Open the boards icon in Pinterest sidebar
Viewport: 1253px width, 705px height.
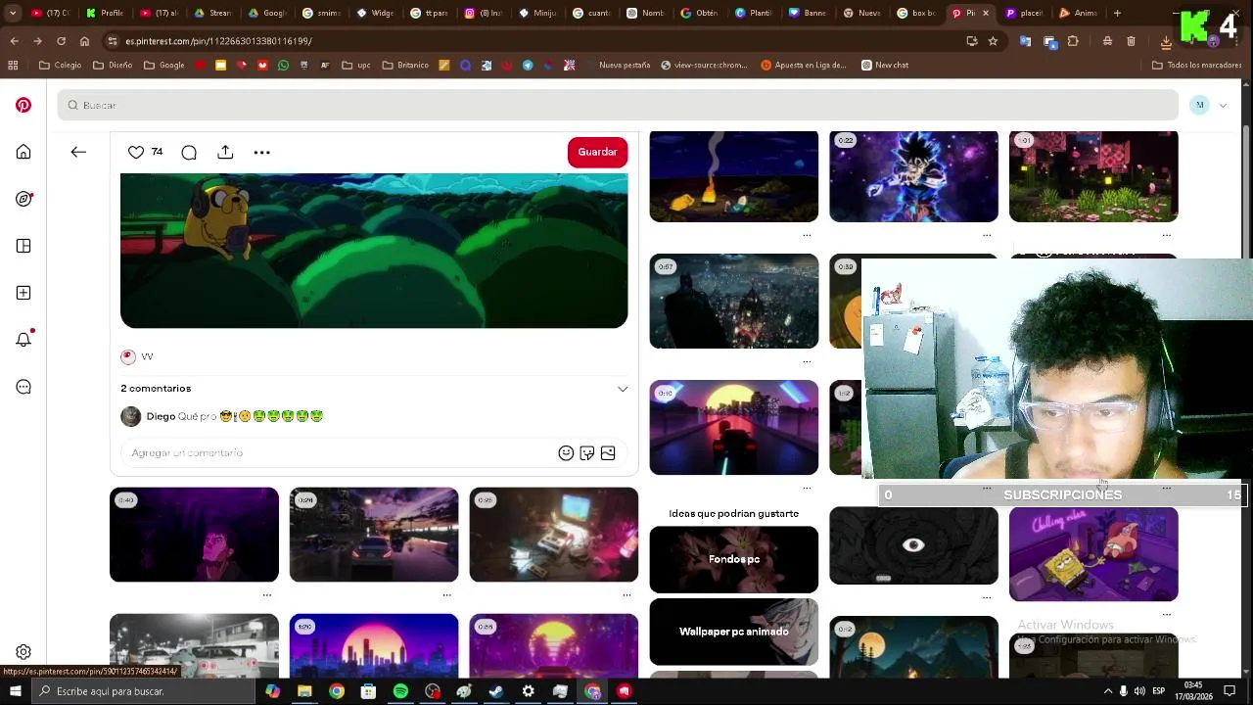point(23,246)
